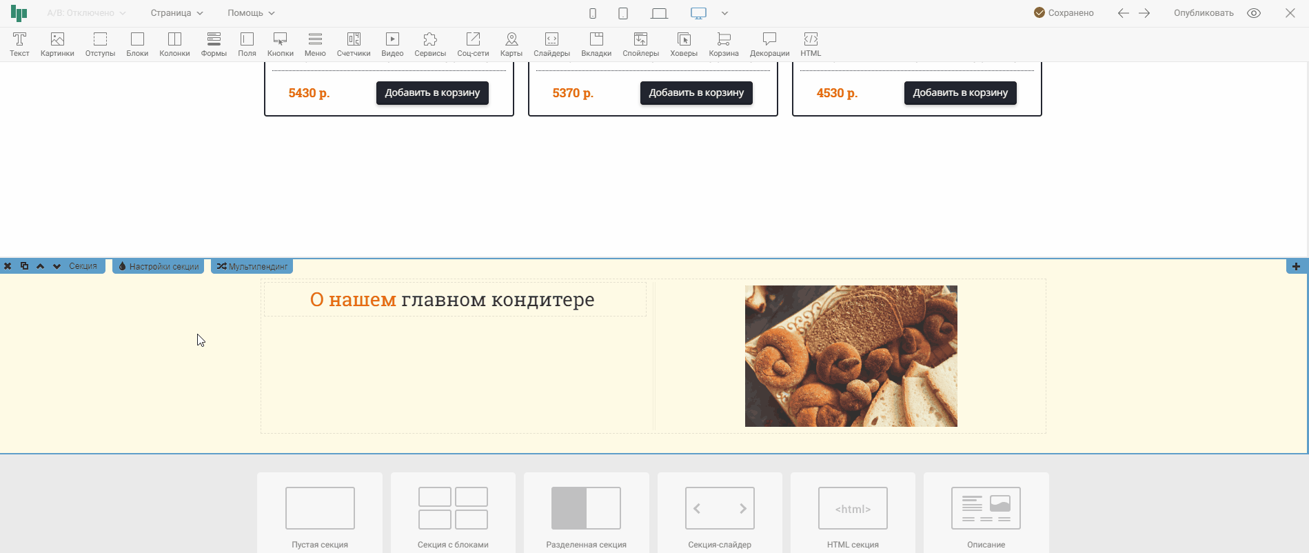Select the Колонки columns tool

click(174, 44)
